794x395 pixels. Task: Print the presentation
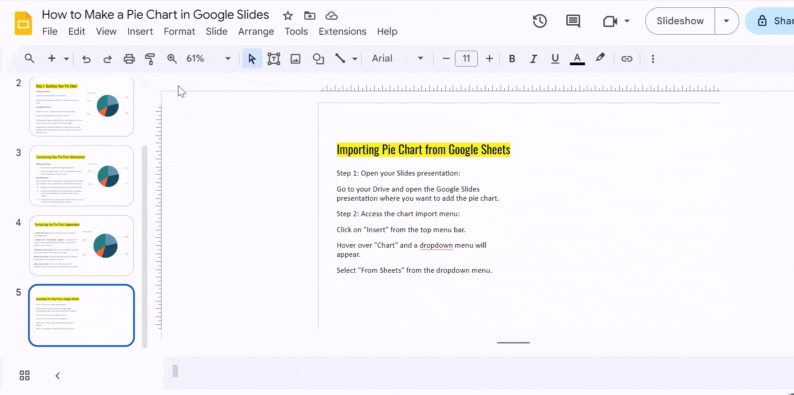pyautogui.click(x=129, y=59)
